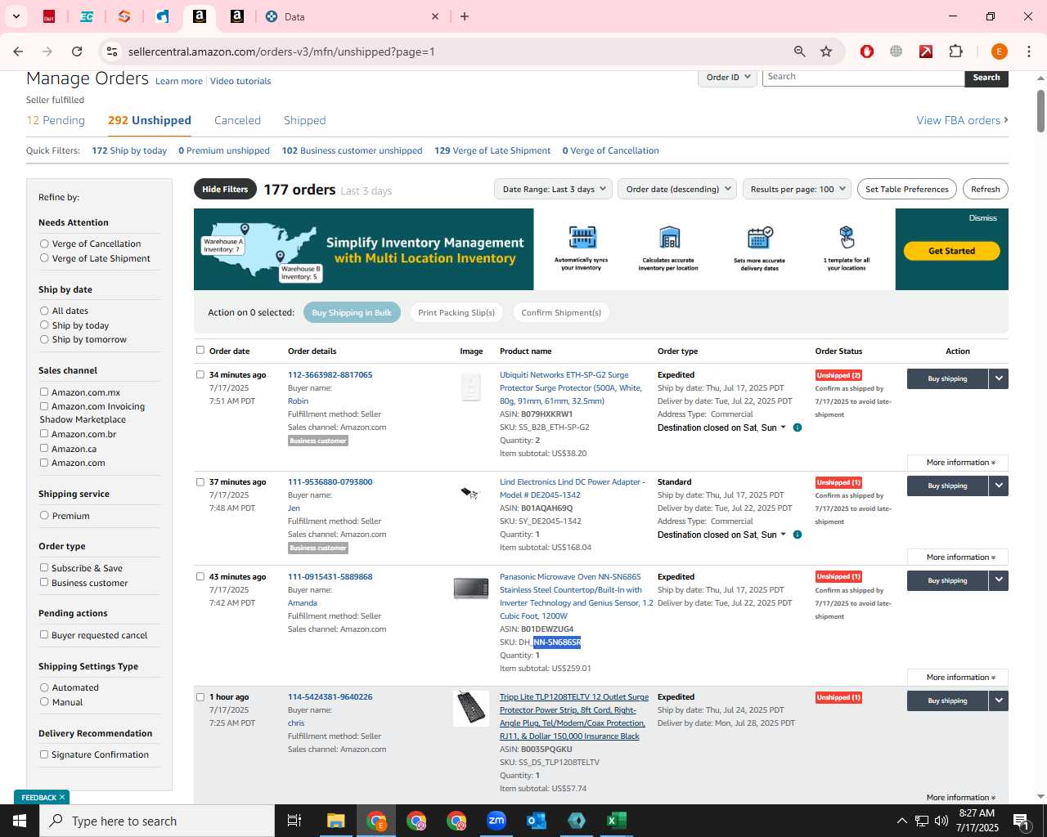Screen dimensions: 1047x837
Task: Open tab search dropdown arrow in tab strip
Action: pos(16,16)
